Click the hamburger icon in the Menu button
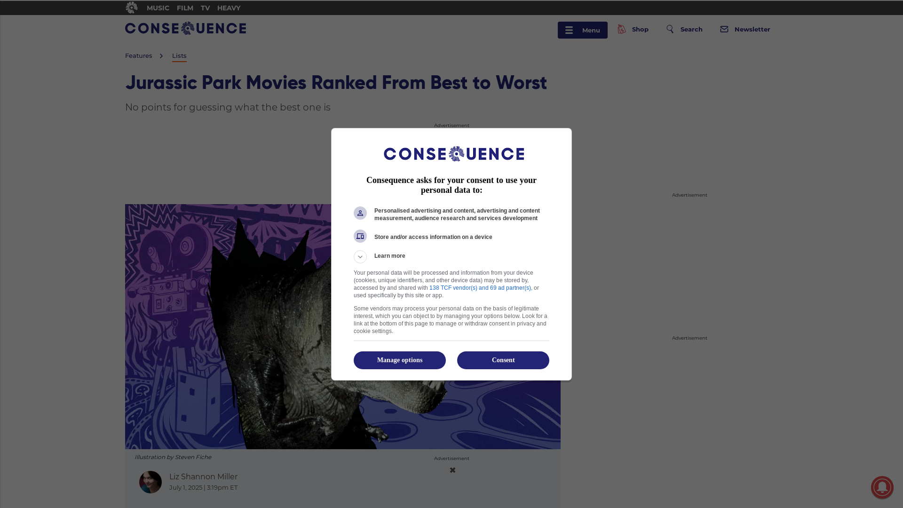The image size is (903, 508). click(569, 31)
